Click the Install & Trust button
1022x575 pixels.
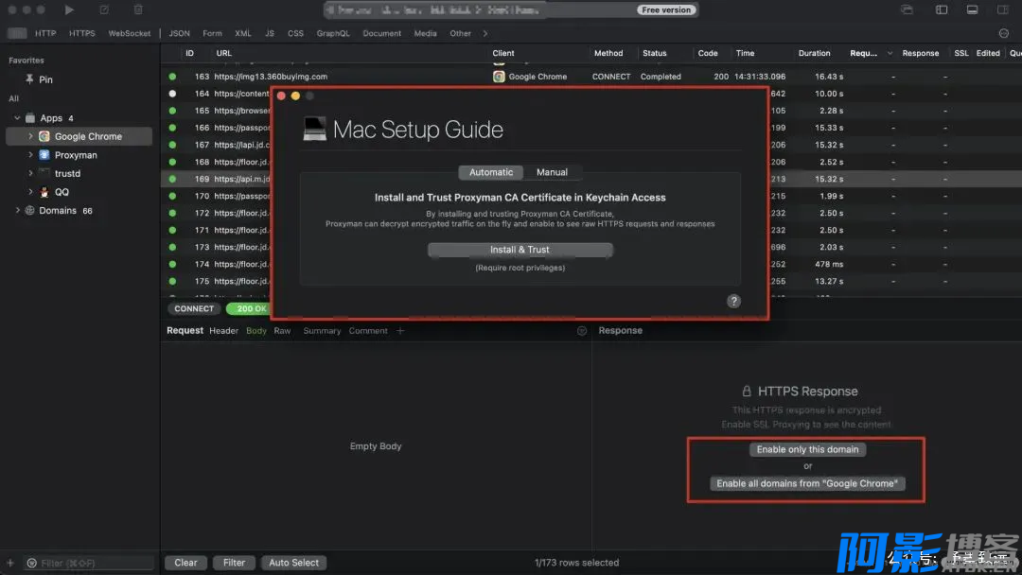520,250
